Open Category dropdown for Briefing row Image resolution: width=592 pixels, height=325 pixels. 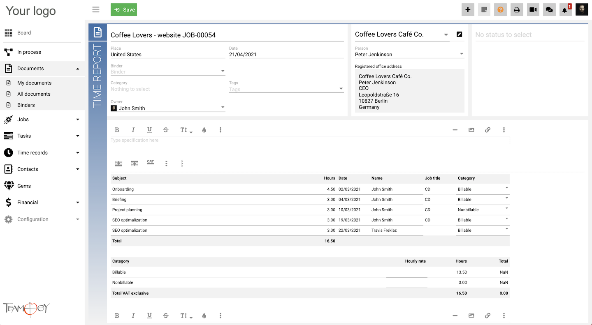pyautogui.click(x=483, y=200)
